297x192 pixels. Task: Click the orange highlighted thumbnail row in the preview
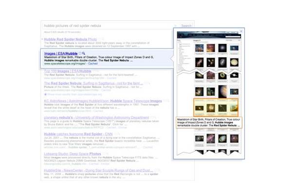coord(216,107)
